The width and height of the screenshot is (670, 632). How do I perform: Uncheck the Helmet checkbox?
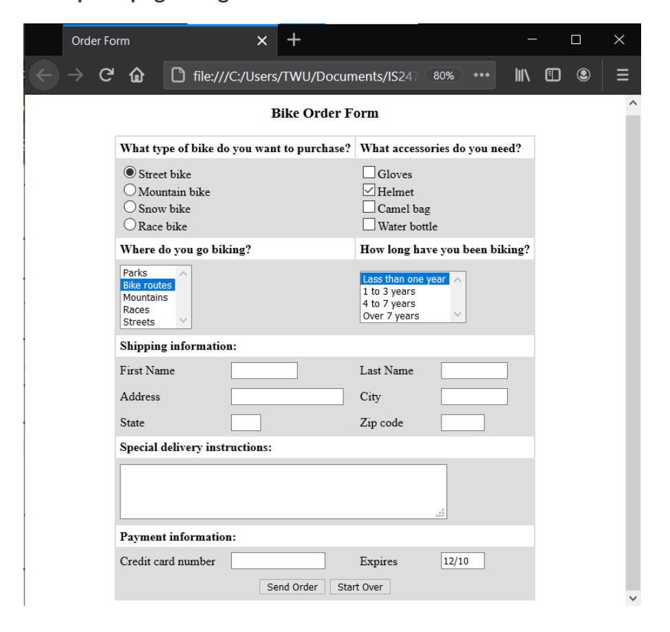click(369, 190)
